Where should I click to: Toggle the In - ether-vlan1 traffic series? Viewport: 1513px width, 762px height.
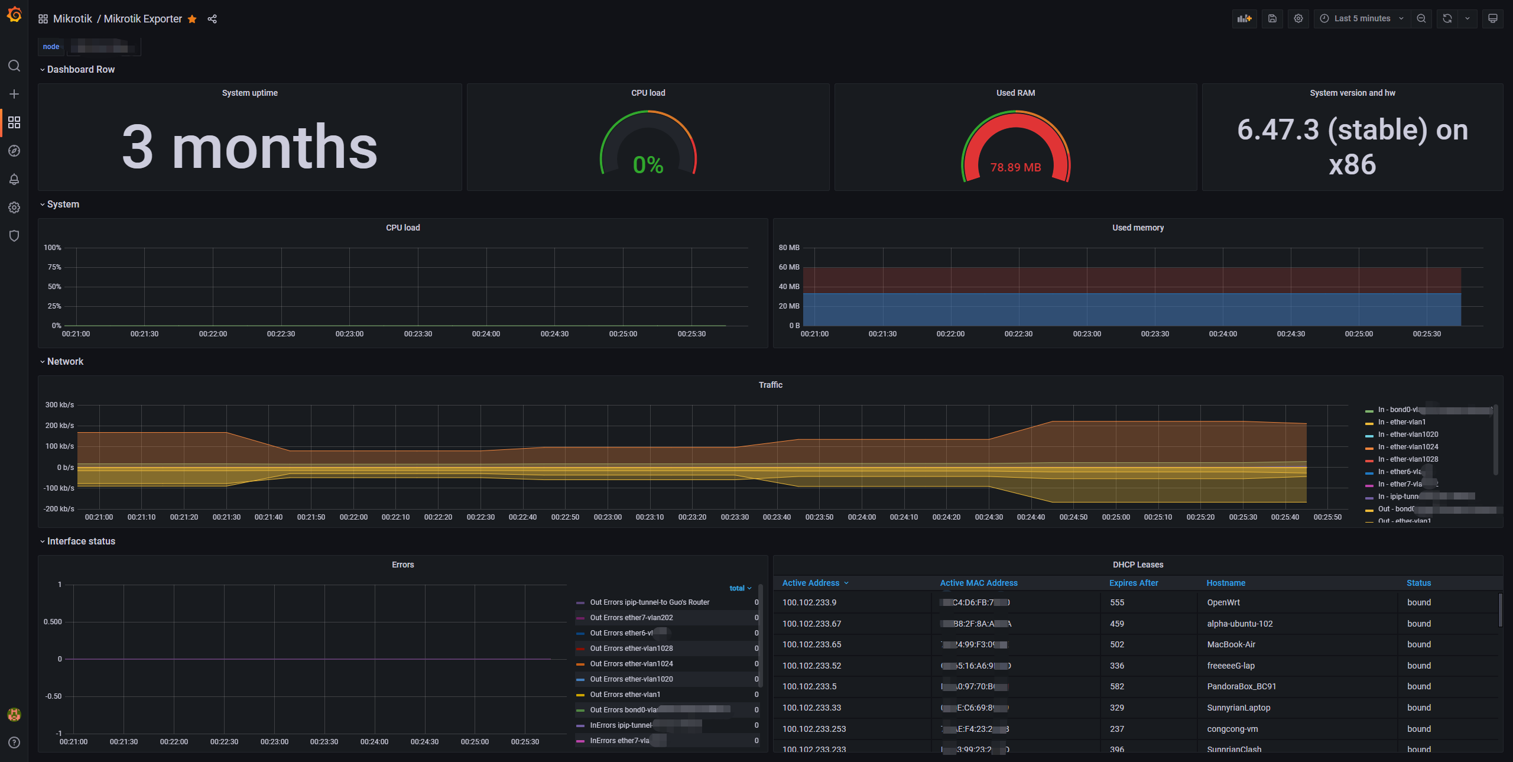pos(1402,422)
